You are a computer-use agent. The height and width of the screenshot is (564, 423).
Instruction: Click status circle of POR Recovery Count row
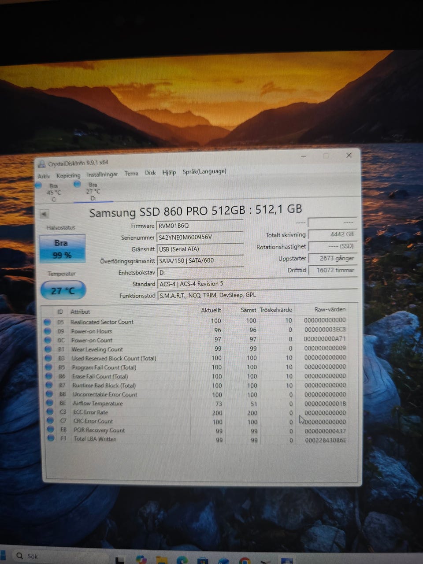tap(51, 430)
